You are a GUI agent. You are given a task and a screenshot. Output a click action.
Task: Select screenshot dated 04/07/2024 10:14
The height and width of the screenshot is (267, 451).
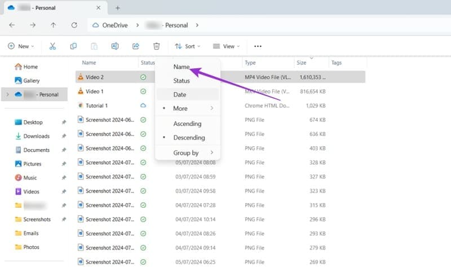(x=109, y=219)
